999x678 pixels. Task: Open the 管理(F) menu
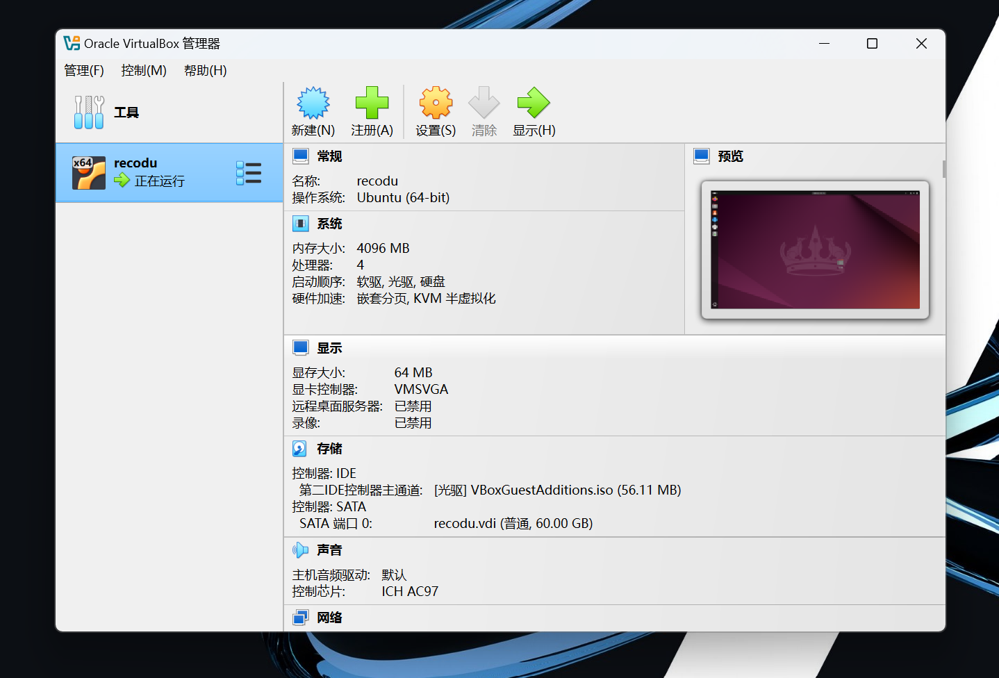(84, 70)
